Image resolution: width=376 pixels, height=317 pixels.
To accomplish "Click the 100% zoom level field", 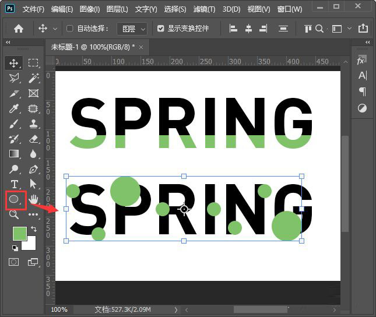I will click(59, 309).
